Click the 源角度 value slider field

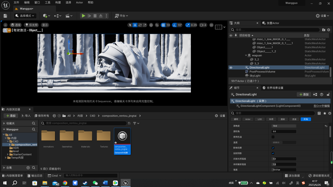pyautogui.click(x=284, y=126)
